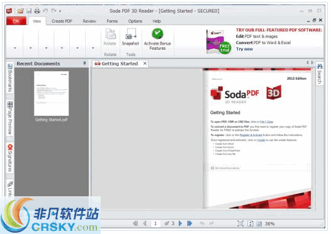Print the document with the printer icon
This screenshot has width=331, height=234.
pos(37,11)
